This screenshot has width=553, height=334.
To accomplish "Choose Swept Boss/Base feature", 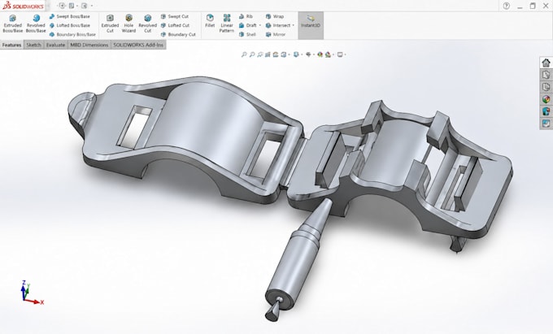I will [x=69, y=16].
